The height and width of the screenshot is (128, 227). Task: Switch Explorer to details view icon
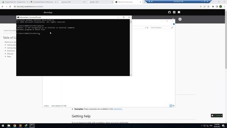[171, 106]
